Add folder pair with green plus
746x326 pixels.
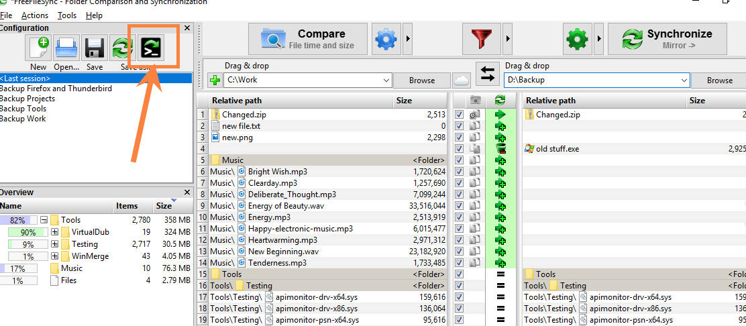[x=215, y=80]
